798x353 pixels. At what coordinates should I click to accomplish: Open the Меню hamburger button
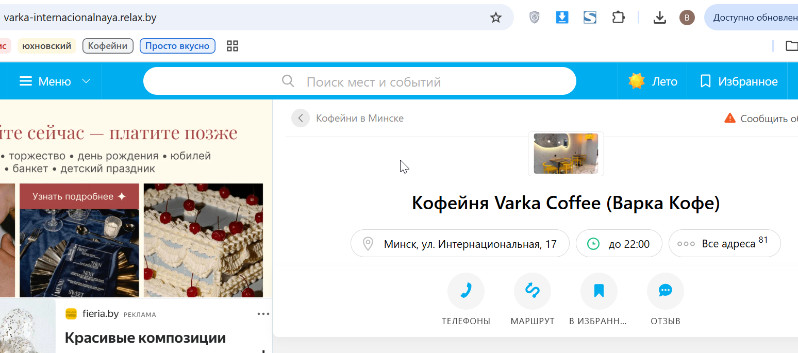(x=46, y=81)
